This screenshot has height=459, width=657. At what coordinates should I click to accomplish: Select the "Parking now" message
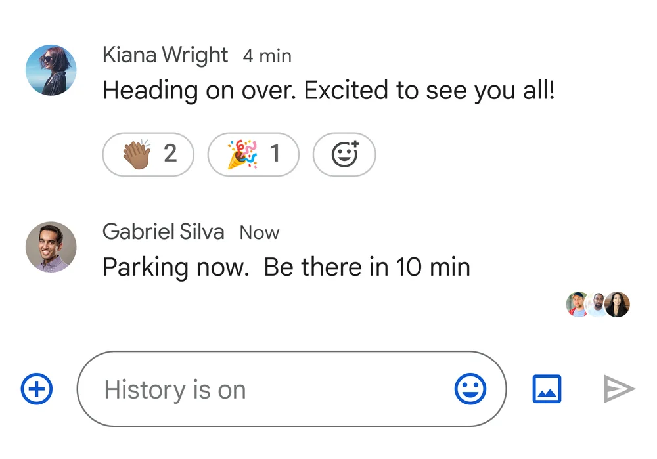pyautogui.click(x=286, y=267)
